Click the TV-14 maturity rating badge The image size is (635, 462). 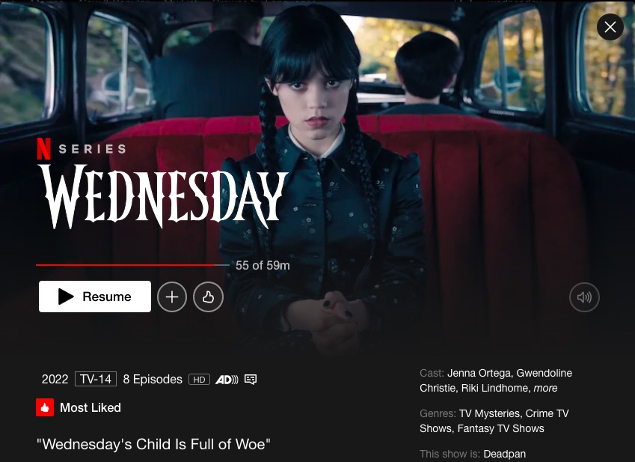point(96,379)
